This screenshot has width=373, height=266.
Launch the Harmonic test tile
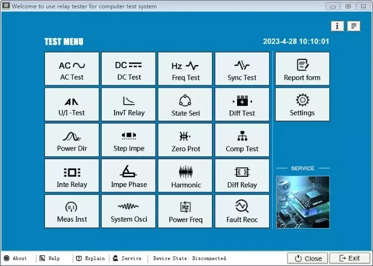tap(185, 176)
